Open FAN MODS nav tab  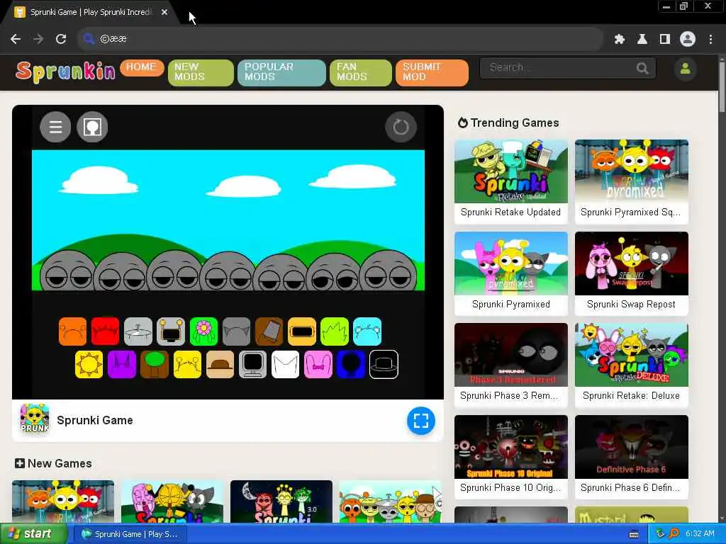pyautogui.click(x=361, y=73)
